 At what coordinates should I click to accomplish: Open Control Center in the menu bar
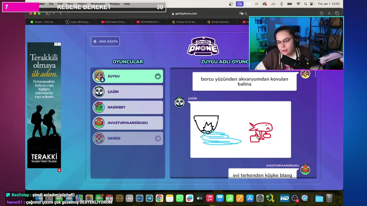(x=312, y=4)
